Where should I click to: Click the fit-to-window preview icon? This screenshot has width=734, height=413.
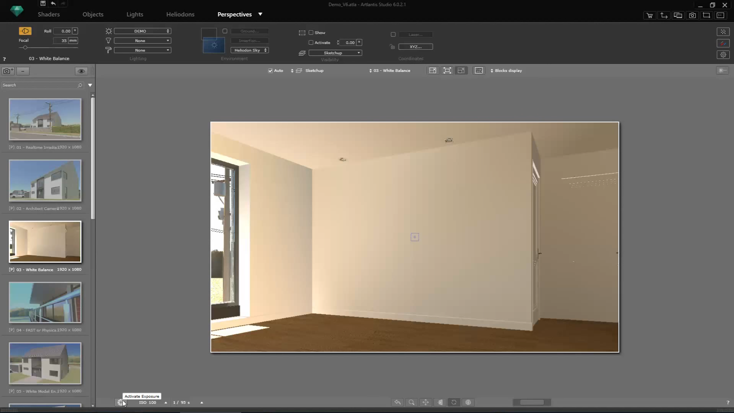[447, 71]
